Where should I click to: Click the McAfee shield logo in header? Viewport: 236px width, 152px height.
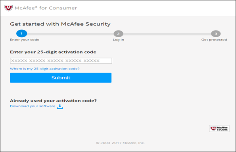click(8, 8)
